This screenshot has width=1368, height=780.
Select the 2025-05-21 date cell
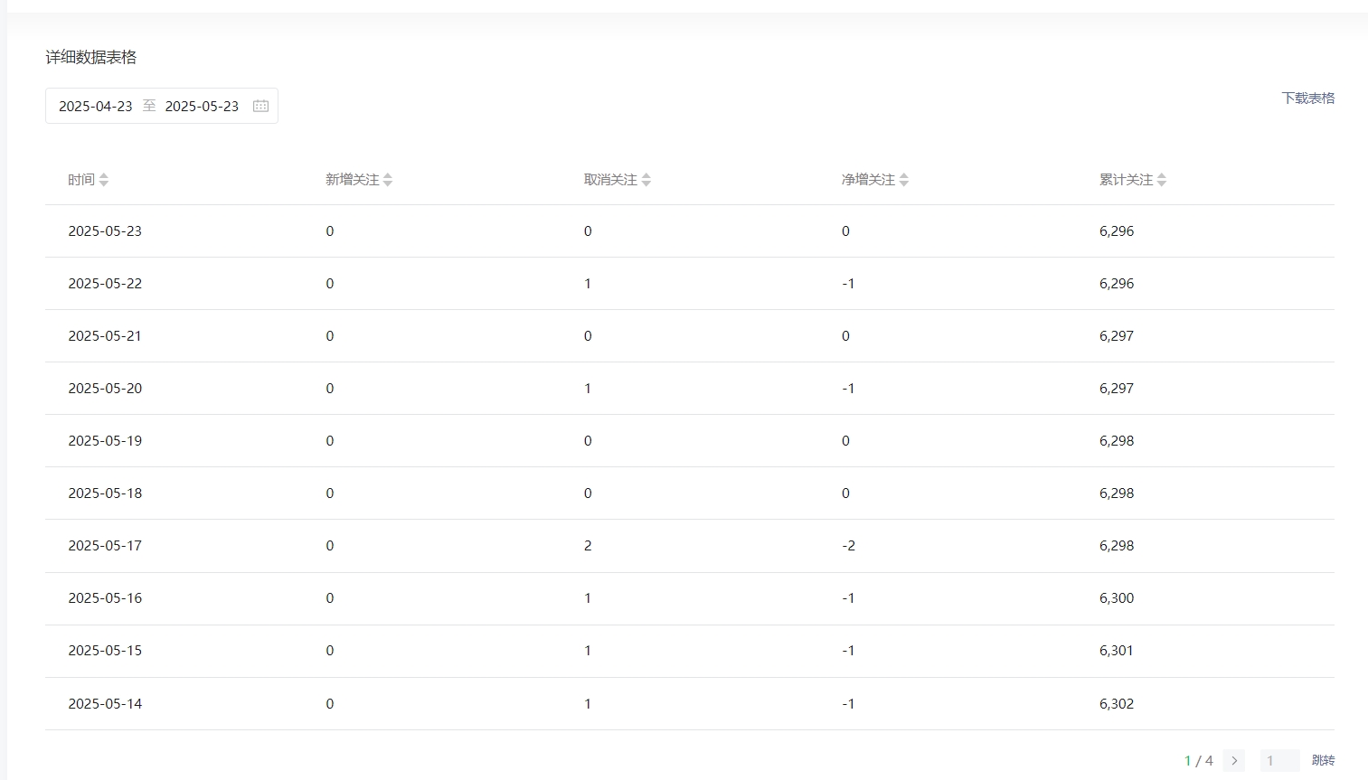pyautogui.click(x=105, y=336)
